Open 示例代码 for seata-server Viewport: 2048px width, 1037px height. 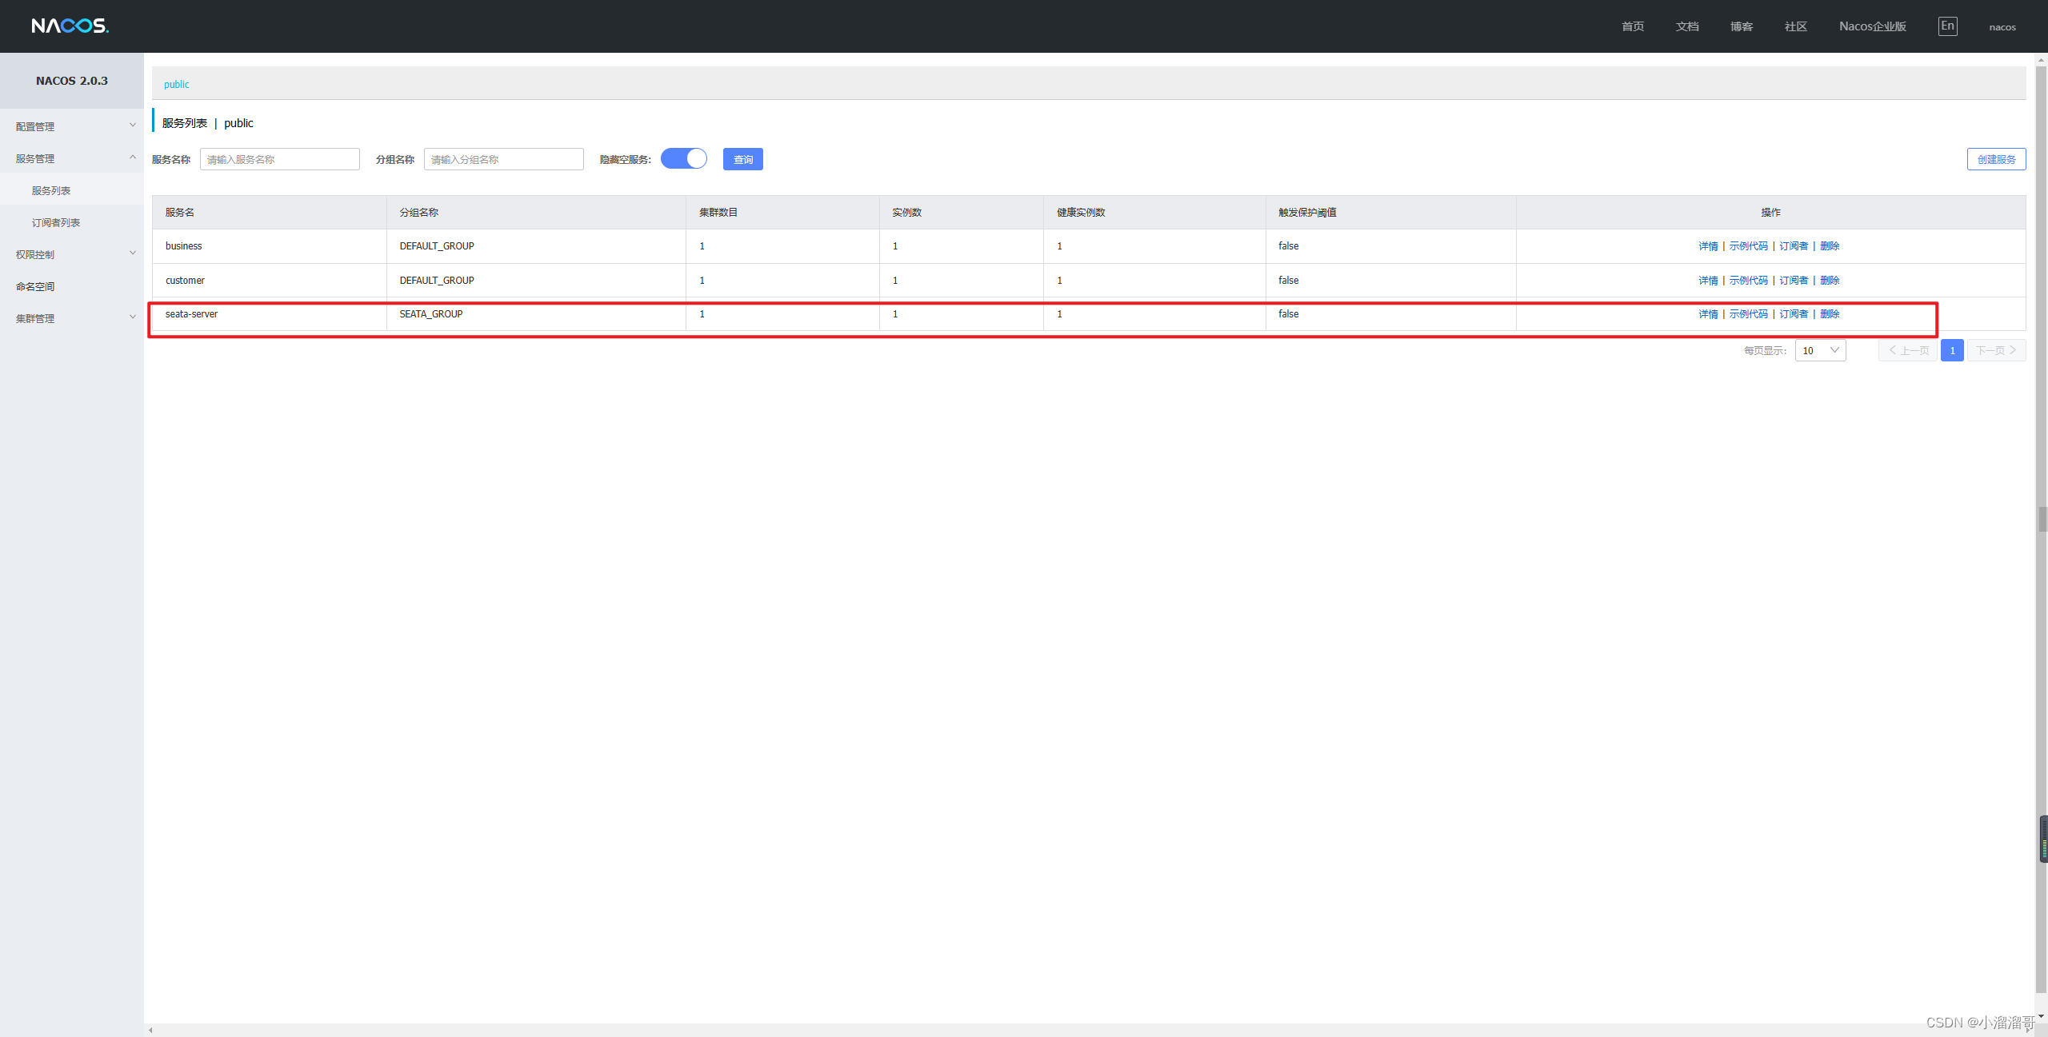pos(1748,314)
